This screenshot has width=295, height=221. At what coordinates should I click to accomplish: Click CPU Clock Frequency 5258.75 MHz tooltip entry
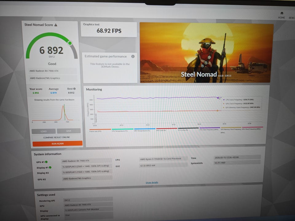click(x=238, y=99)
